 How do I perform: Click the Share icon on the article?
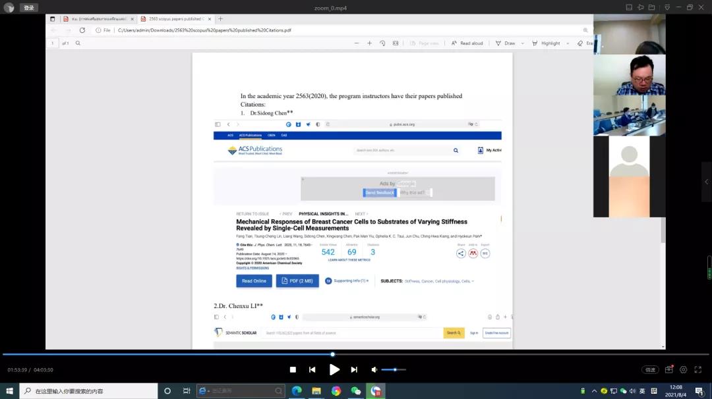461,253
